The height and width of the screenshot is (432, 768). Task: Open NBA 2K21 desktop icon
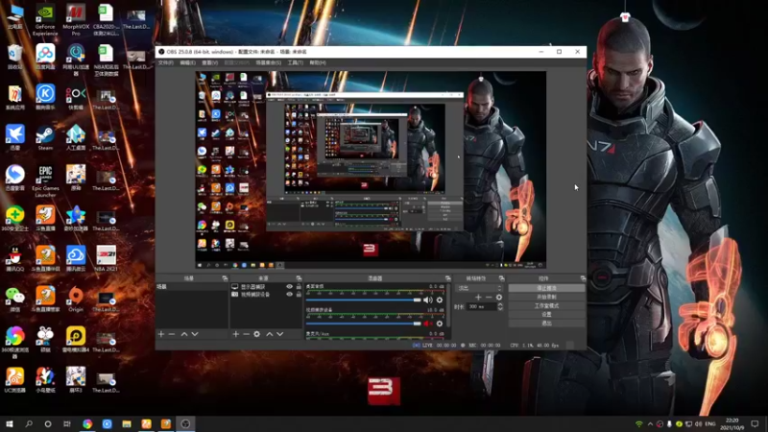pos(106,258)
